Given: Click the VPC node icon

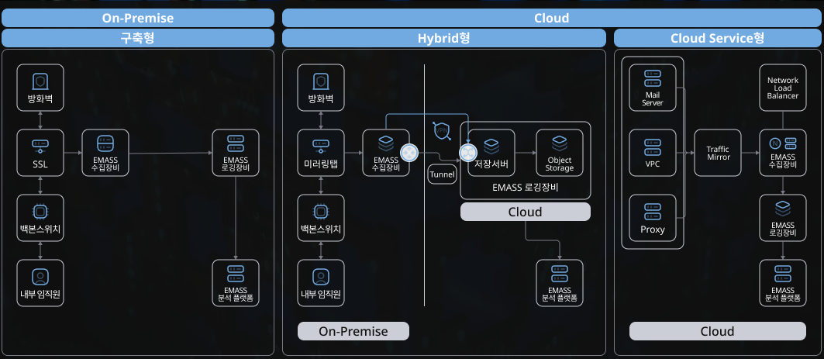Looking at the screenshot, I should pos(652,144).
